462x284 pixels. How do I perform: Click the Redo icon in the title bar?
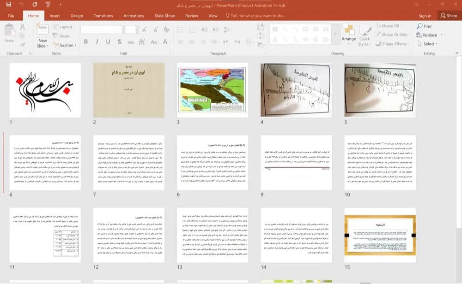click(x=35, y=5)
